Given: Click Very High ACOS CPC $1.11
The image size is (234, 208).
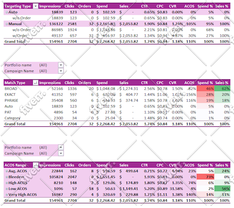Looking at the screenshot, I should point(162,194).
